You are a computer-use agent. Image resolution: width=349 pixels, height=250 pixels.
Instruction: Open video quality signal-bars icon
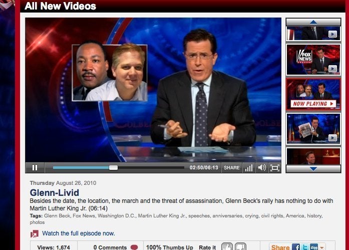coord(249,168)
